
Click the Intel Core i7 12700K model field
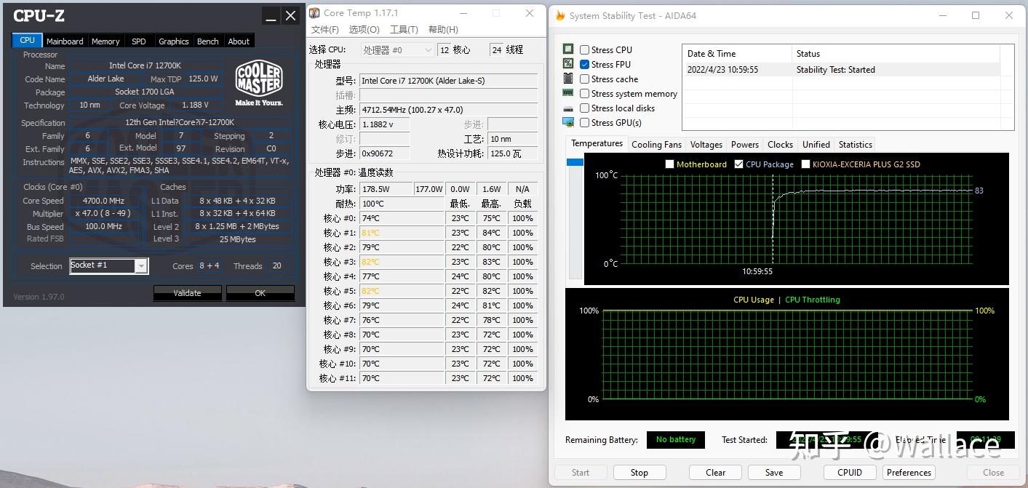point(449,81)
